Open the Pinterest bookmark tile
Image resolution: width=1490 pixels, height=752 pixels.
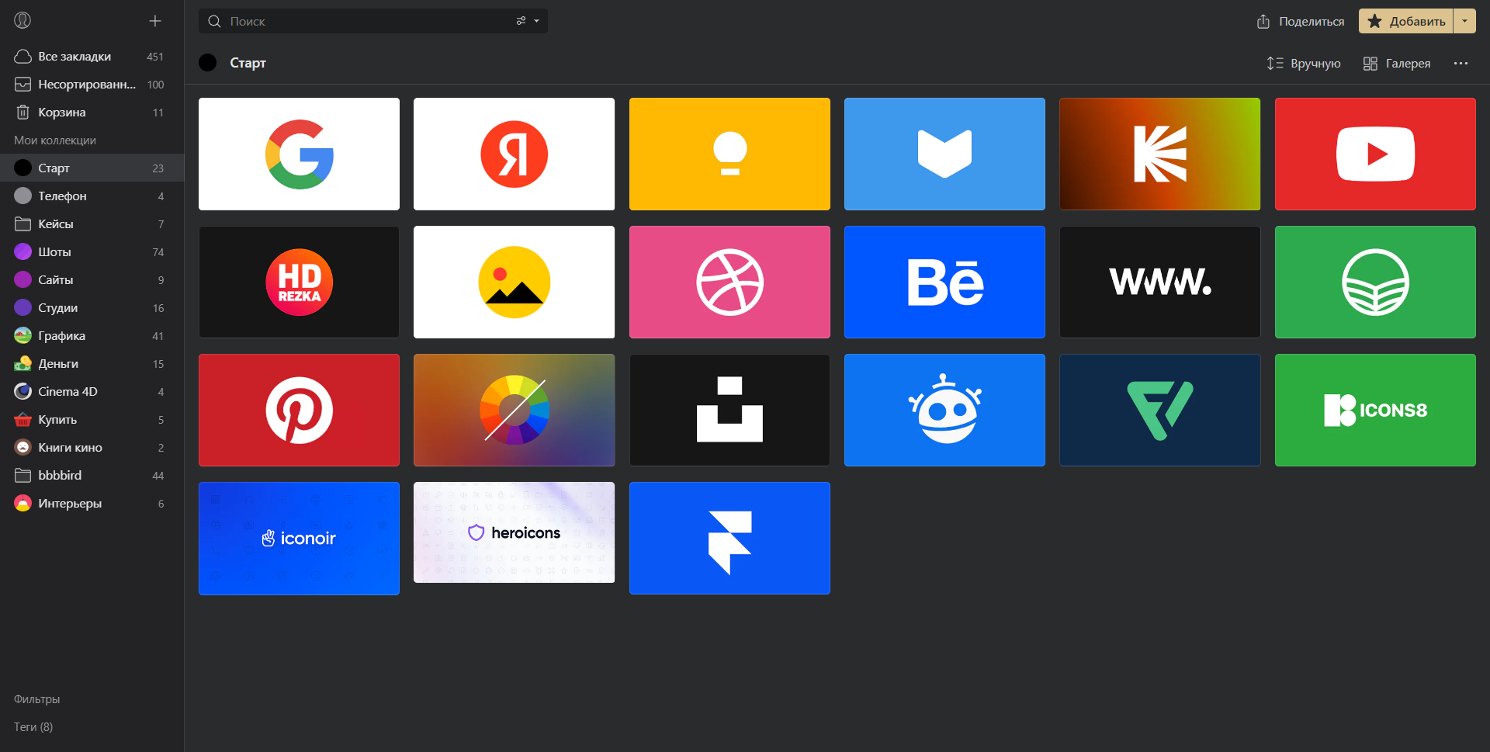point(299,410)
